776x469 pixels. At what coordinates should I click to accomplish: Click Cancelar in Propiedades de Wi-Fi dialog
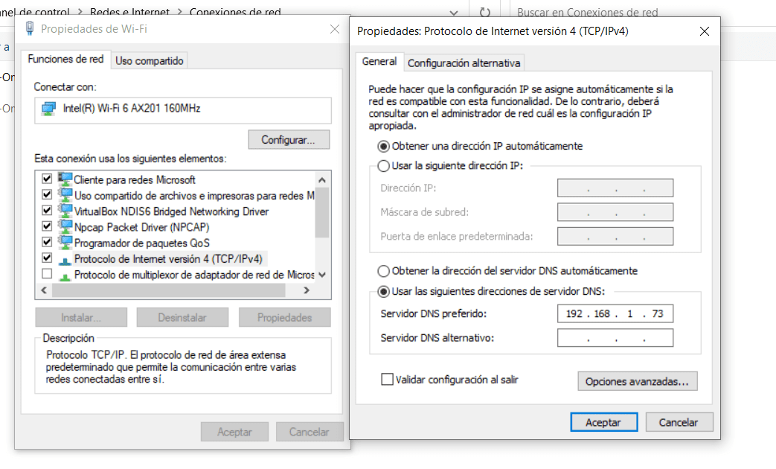(310, 432)
